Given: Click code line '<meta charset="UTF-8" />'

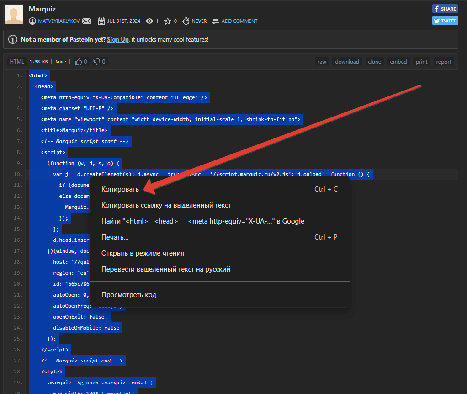Looking at the screenshot, I should (x=77, y=108).
